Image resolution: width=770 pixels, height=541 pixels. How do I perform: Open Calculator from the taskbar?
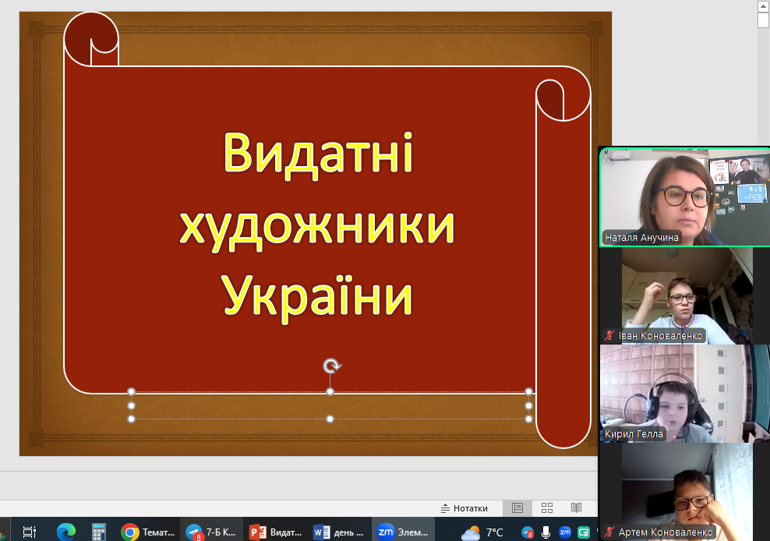tap(98, 532)
